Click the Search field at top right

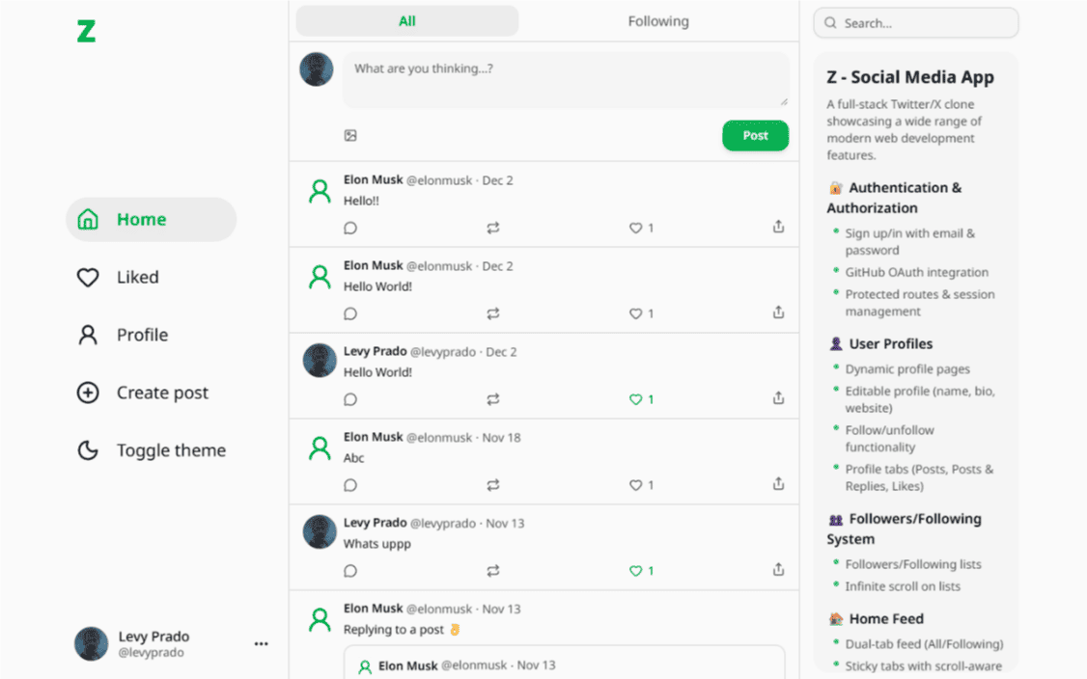[x=915, y=22]
